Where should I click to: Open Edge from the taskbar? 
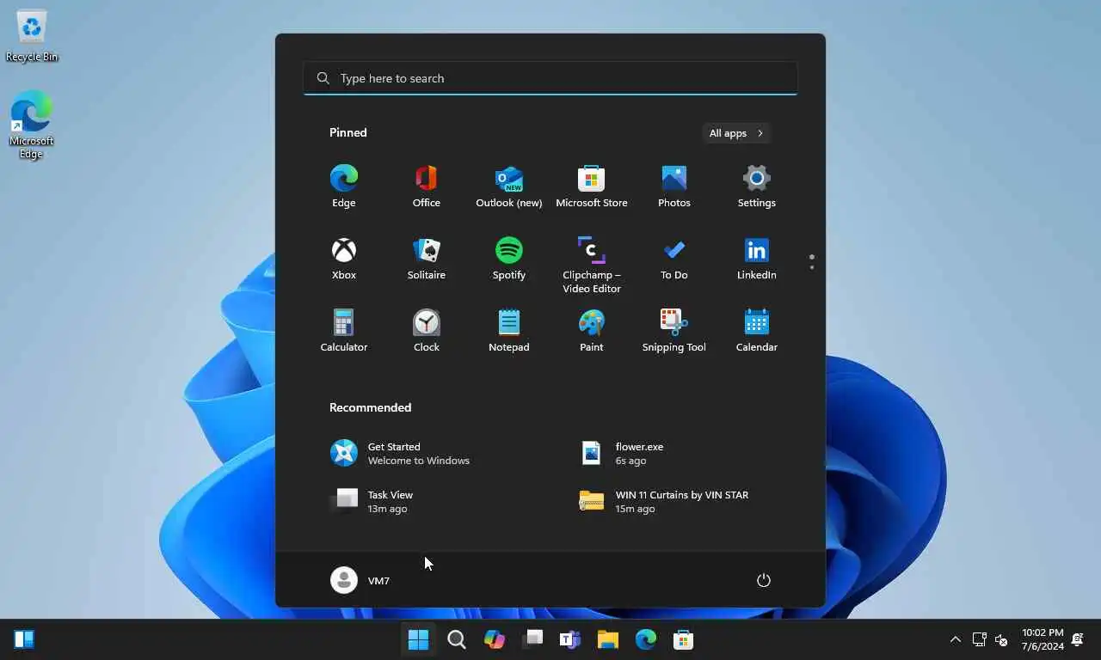point(646,639)
